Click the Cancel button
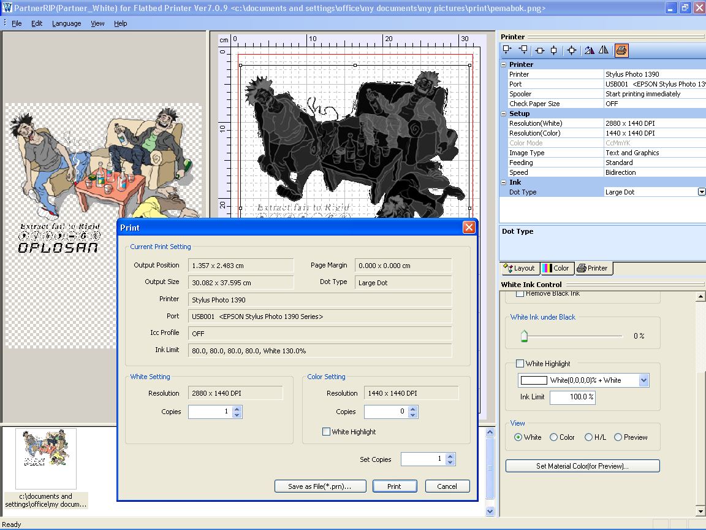 (447, 486)
